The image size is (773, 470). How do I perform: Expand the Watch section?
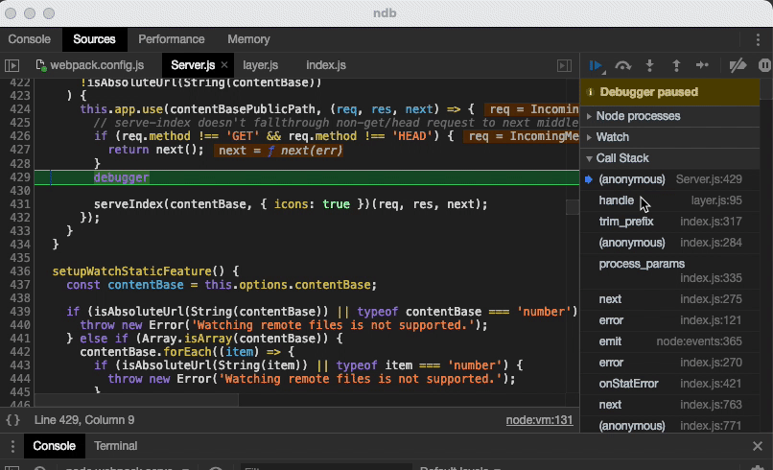point(613,137)
